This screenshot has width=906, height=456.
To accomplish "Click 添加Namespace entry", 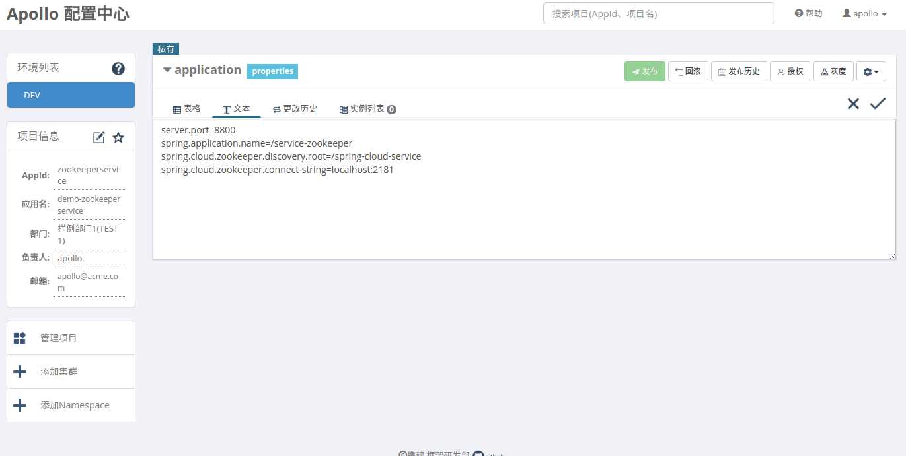I will 71,405.
